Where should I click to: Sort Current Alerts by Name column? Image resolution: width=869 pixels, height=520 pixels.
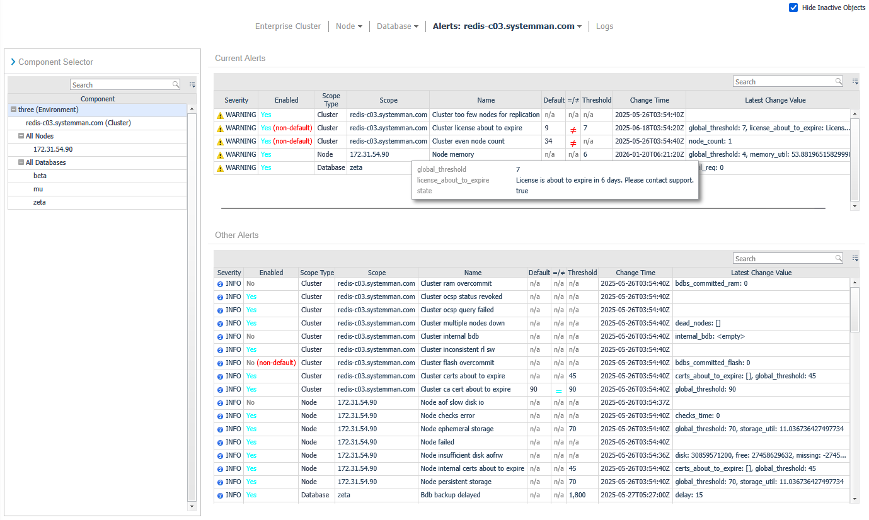(x=486, y=100)
